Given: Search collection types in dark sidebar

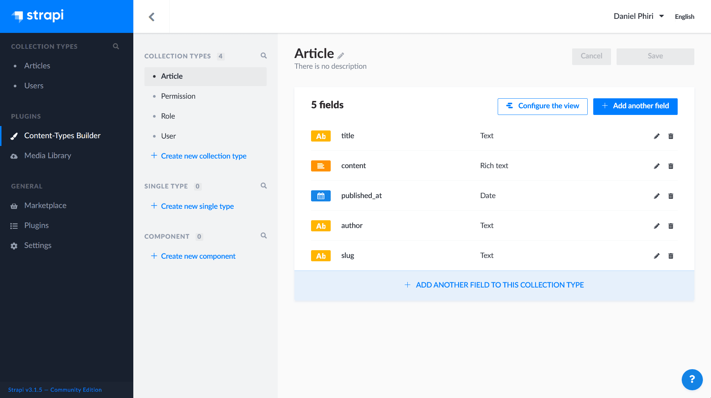Looking at the screenshot, I should [x=116, y=46].
